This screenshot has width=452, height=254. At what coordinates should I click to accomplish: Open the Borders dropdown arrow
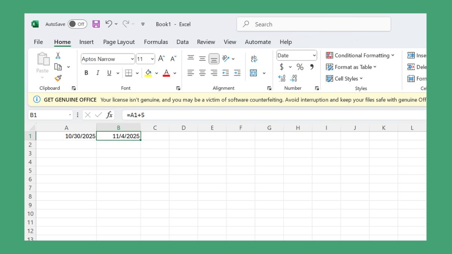coord(137,73)
